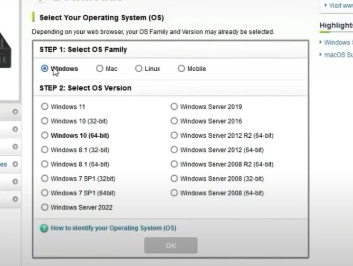Image resolution: width=353 pixels, height=266 pixels.
Task: Choose Windows 10 (32-bit) version
Action: [44, 121]
